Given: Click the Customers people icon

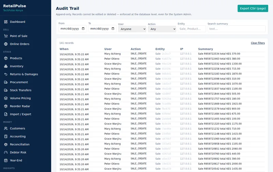Looking at the screenshot, I should point(6,128).
